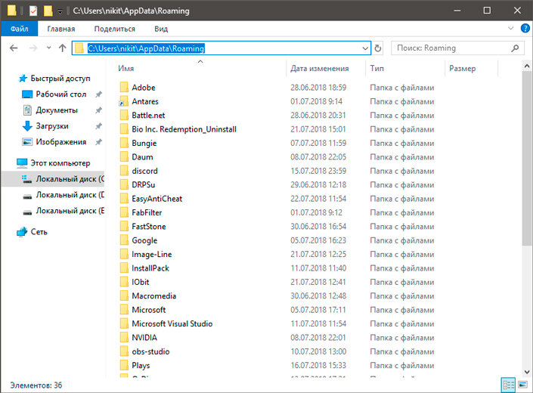Click the New folder quick access icon
Viewport: 533px width, 393px height.
pyautogui.click(x=48, y=11)
